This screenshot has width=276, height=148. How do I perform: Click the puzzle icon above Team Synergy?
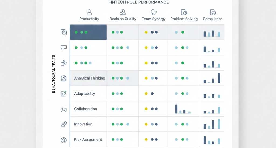pos(154,12)
